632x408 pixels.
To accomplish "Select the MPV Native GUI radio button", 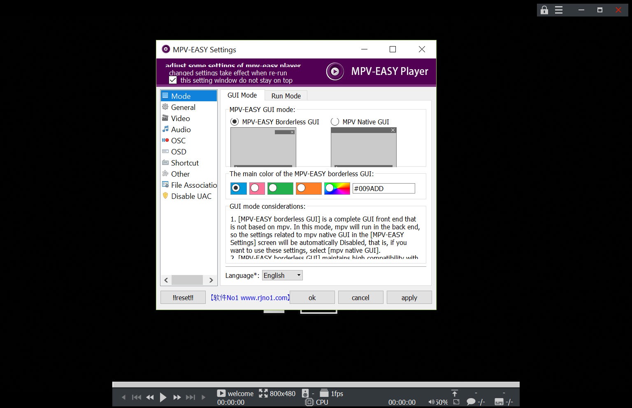I will point(334,121).
